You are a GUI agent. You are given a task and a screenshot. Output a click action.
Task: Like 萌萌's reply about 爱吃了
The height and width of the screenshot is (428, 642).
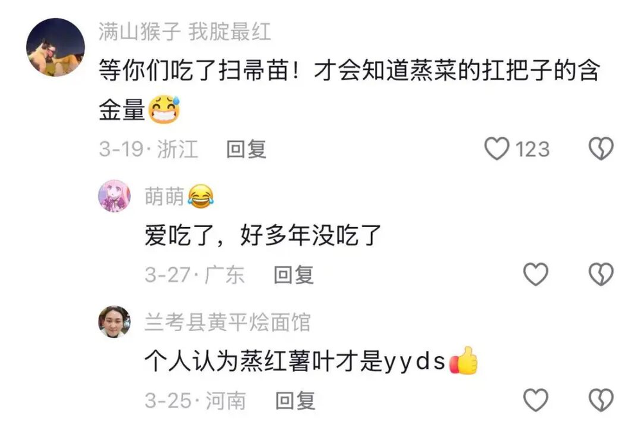[535, 274]
